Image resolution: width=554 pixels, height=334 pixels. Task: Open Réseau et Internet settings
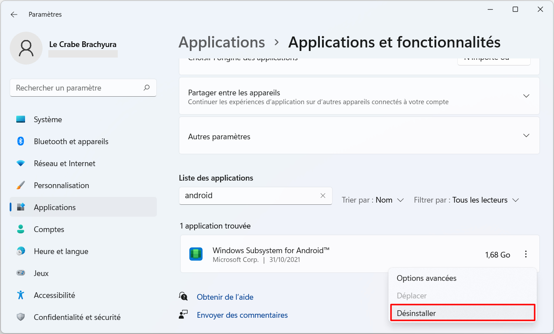pos(83,163)
